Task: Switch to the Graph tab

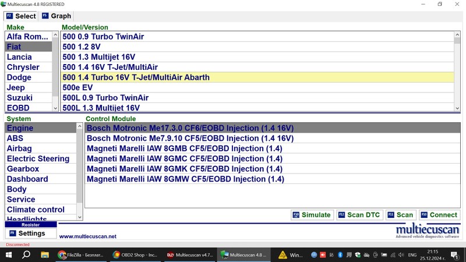Action: [x=57, y=16]
